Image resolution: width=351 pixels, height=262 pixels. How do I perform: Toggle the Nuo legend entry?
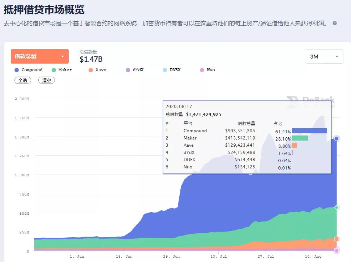coord(207,70)
